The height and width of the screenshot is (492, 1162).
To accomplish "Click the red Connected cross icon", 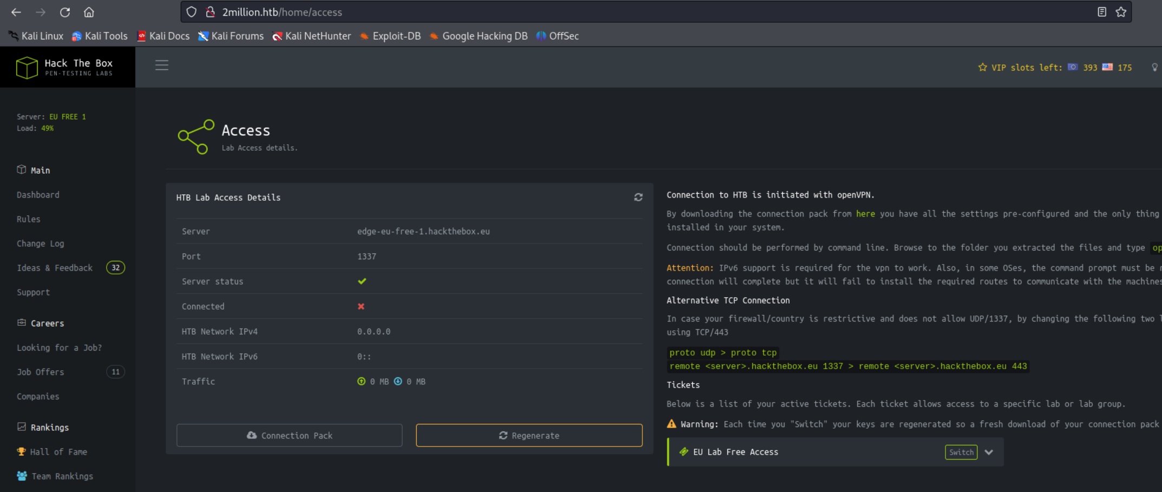I will point(361,306).
